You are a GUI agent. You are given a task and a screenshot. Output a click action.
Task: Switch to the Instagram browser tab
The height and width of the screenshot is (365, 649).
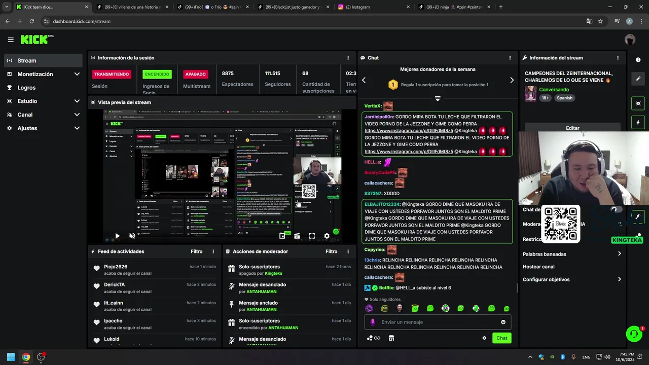(x=374, y=7)
